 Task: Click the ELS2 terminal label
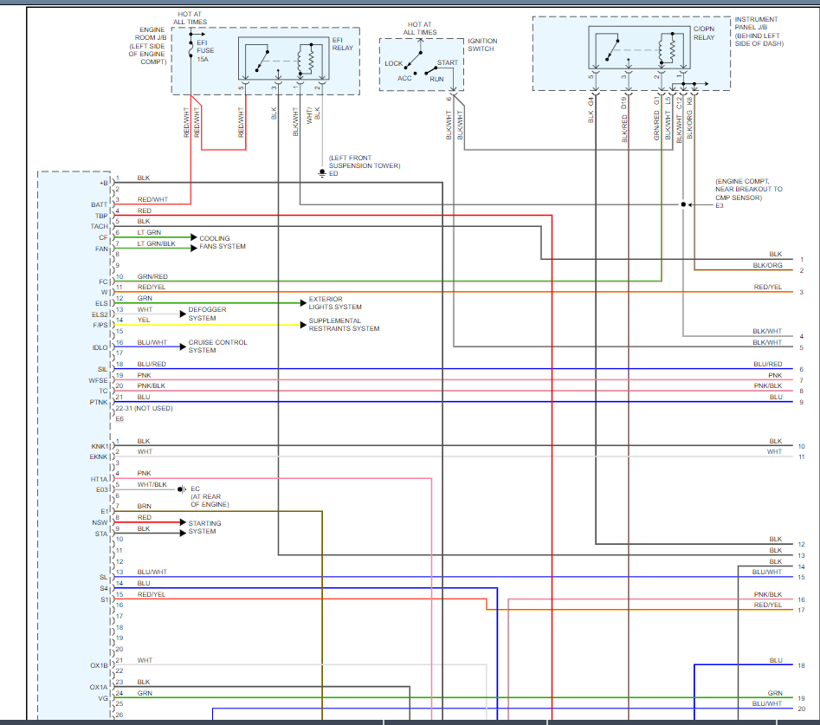tap(100, 314)
